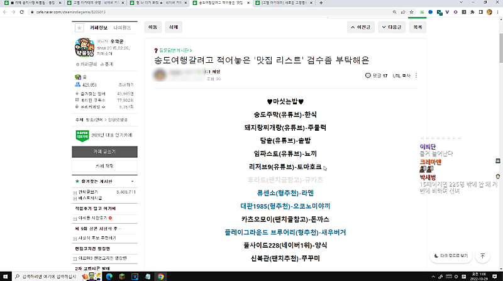The height and width of the screenshot is (281, 503).
Task: Click the cafe profile mascot image
Action: pyautogui.click(x=84, y=47)
